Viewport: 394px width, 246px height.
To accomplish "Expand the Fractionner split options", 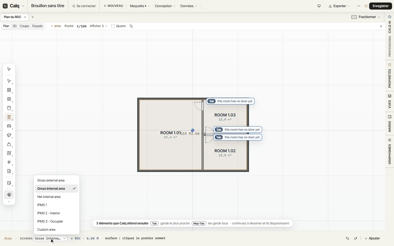I will pos(379,17).
